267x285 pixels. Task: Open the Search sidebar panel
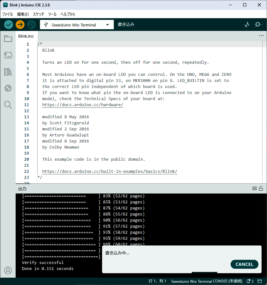(8, 105)
